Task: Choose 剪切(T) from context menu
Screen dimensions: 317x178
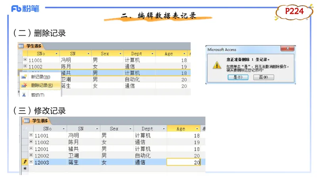Action: (x=40, y=95)
